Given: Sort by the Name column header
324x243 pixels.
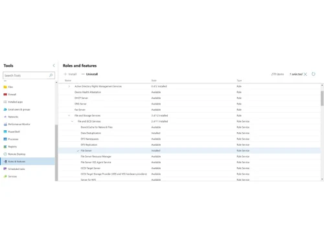Looking at the screenshot, I should [68, 80].
